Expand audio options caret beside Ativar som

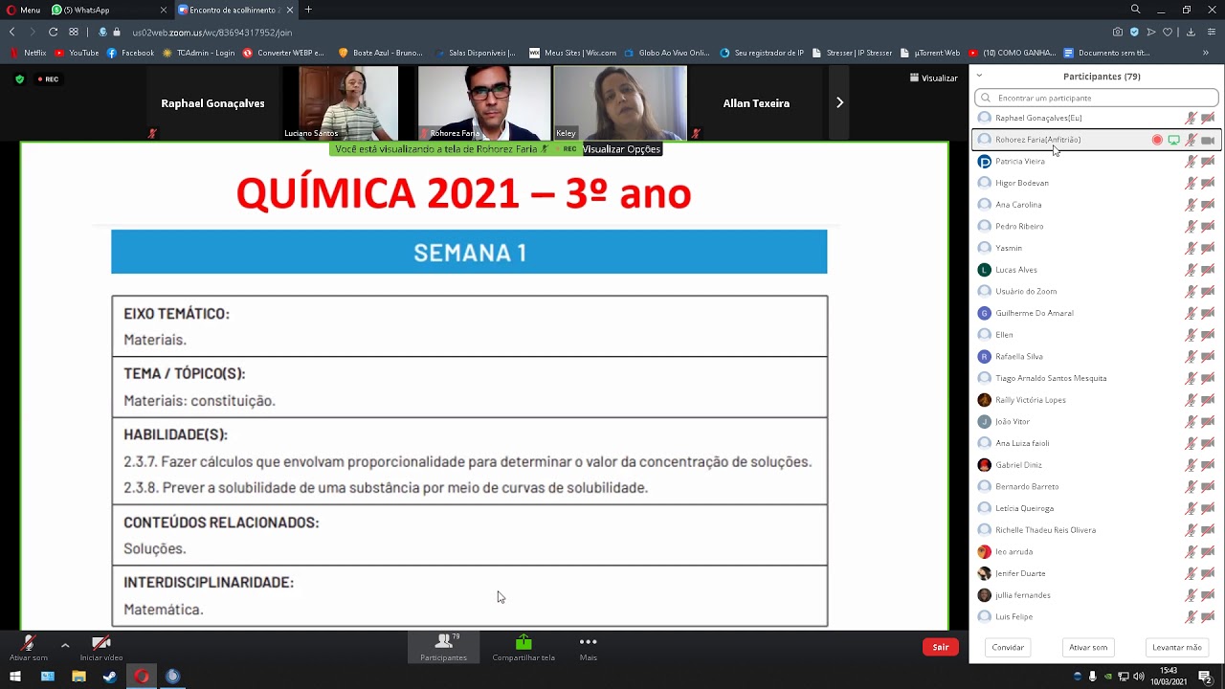pos(65,645)
